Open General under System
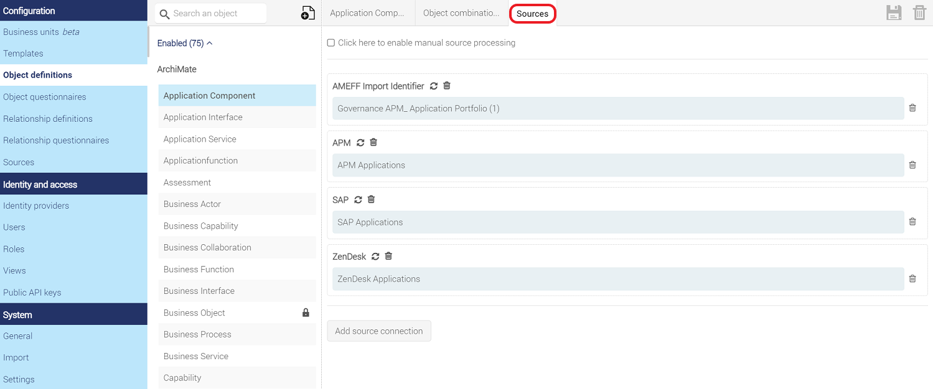Image resolution: width=933 pixels, height=389 pixels. 73,336
